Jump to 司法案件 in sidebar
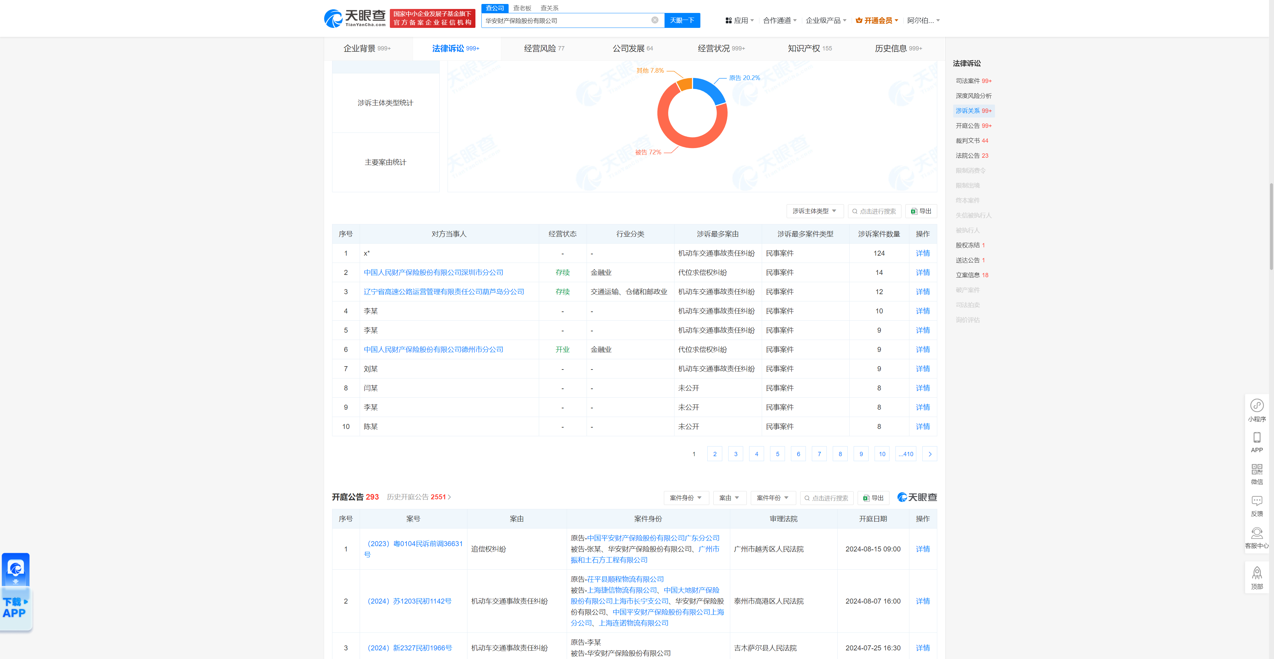 pyautogui.click(x=973, y=81)
